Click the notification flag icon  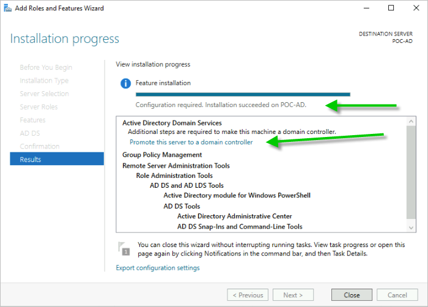pos(124,248)
